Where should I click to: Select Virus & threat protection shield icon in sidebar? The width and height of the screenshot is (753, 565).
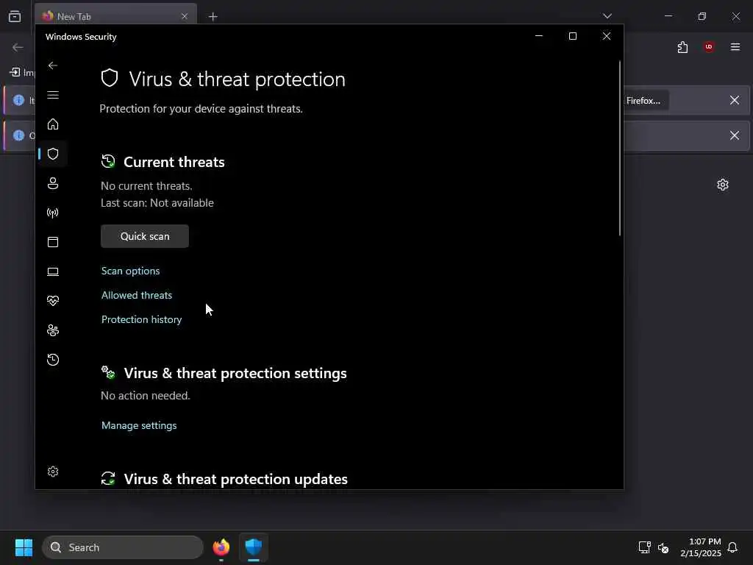coord(53,154)
